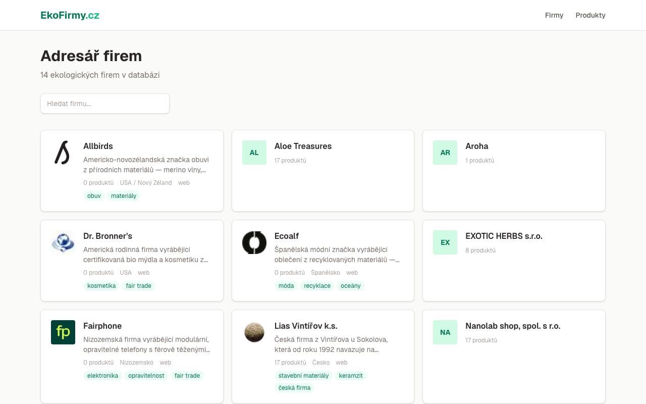
Task: Click 'USA / Nový Zéland' on Allbirds card
Action: point(146,183)
